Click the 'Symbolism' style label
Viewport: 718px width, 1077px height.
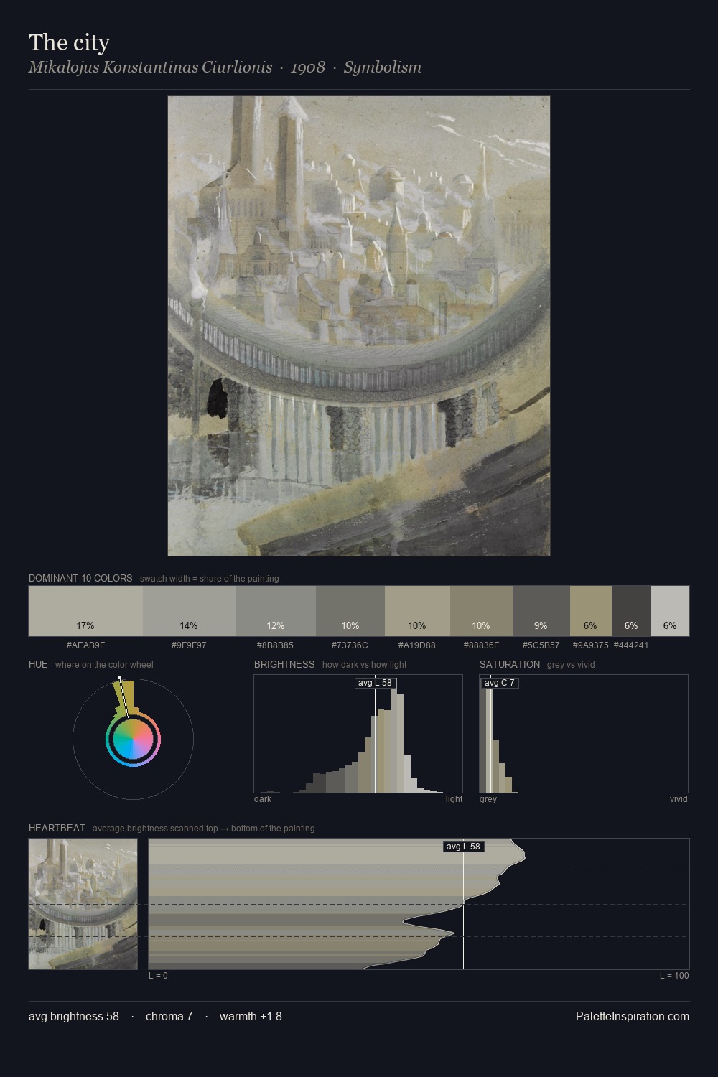(x=383, y=67)
